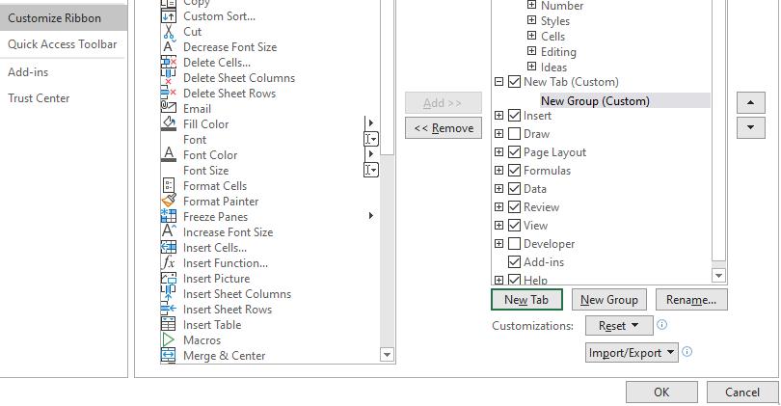The height and width of the screenshot is (406, 781).
Task: Switch to Quick Access Toolbar section
Action: tap(63, 44)
